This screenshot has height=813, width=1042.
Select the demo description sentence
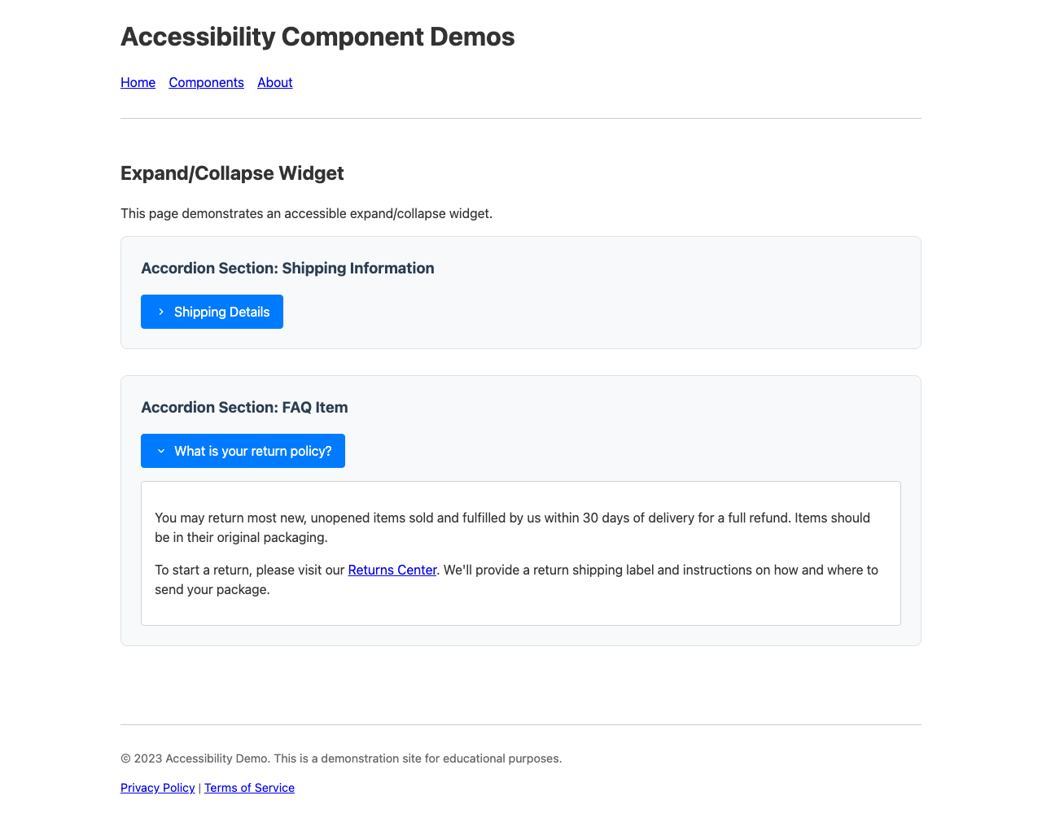point(306,213)
